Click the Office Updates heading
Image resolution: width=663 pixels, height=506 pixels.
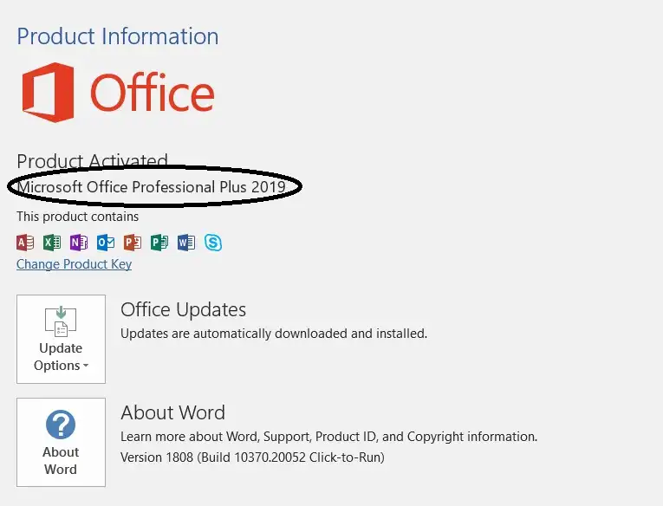tap(183, 309)
